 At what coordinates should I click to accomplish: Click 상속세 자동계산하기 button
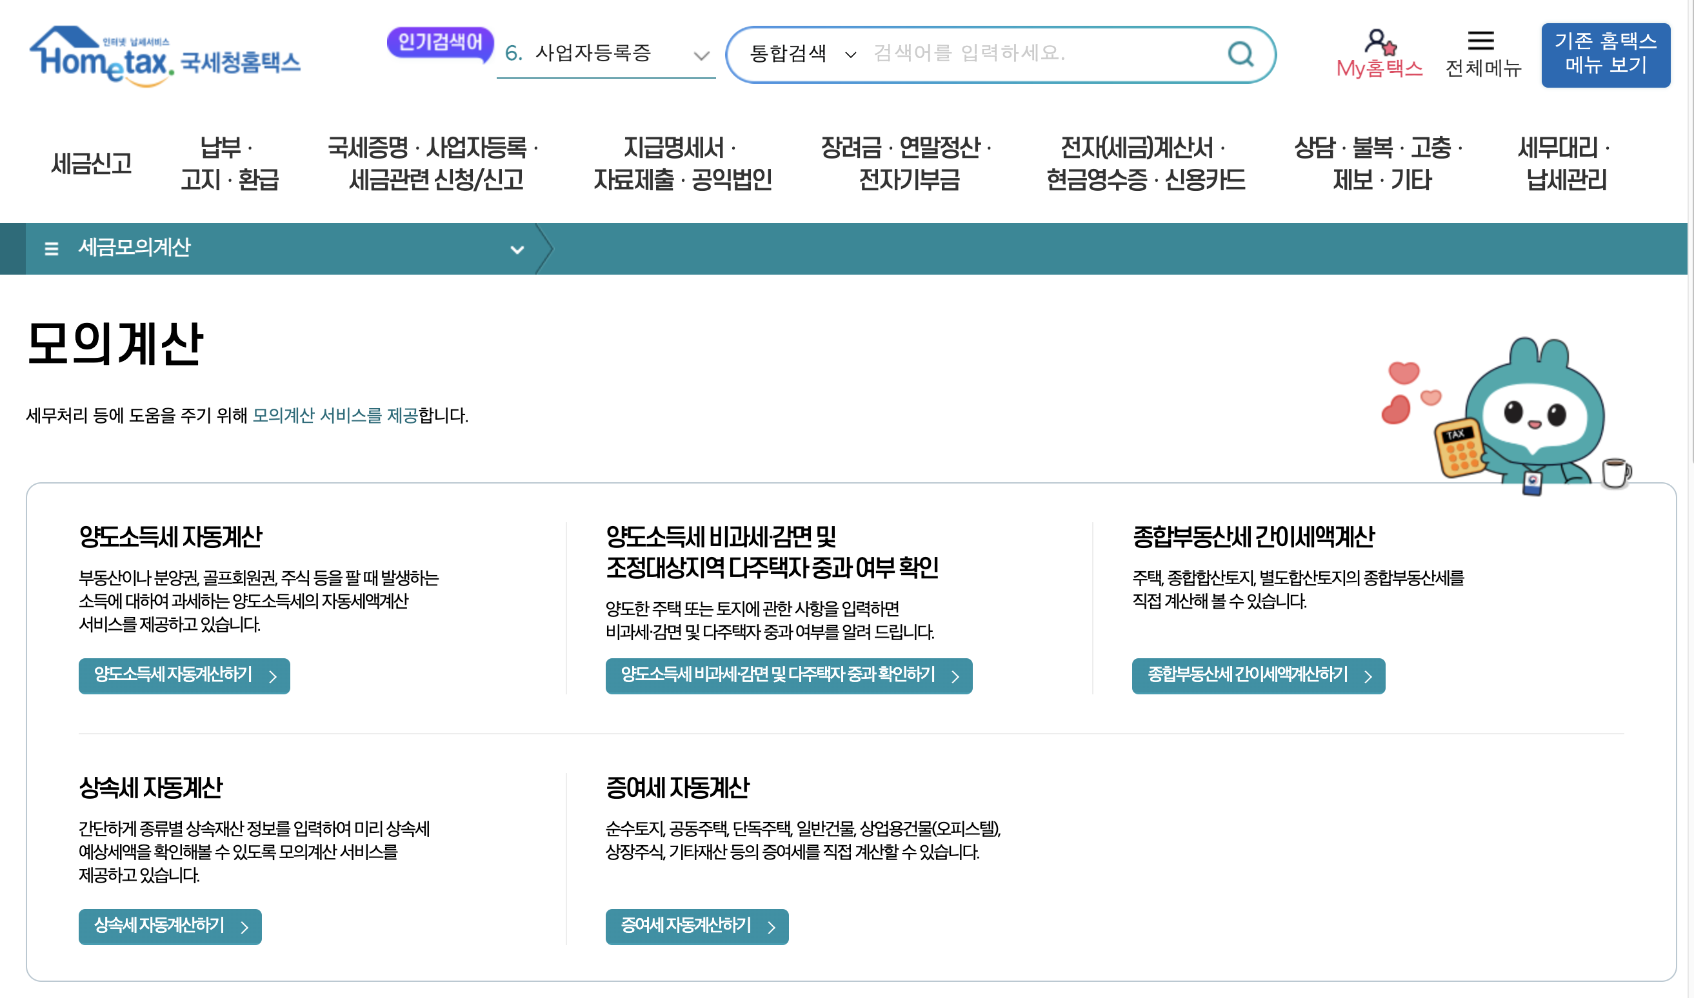click(170, 926)
